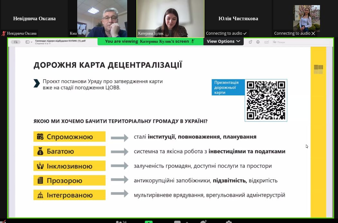This screenshot has width=338, height=223.
Task: Click the 'Презентація дорожньої карти' blue label
Action: click(228, 87)
